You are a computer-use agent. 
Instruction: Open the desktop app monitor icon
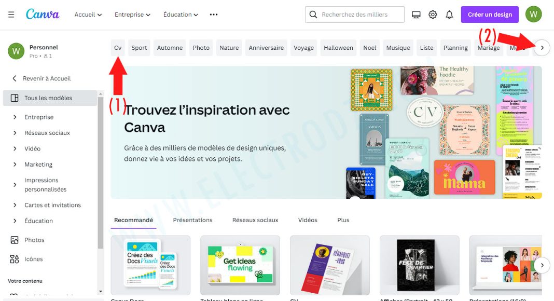pyautogui.click(x=416, y=15)
